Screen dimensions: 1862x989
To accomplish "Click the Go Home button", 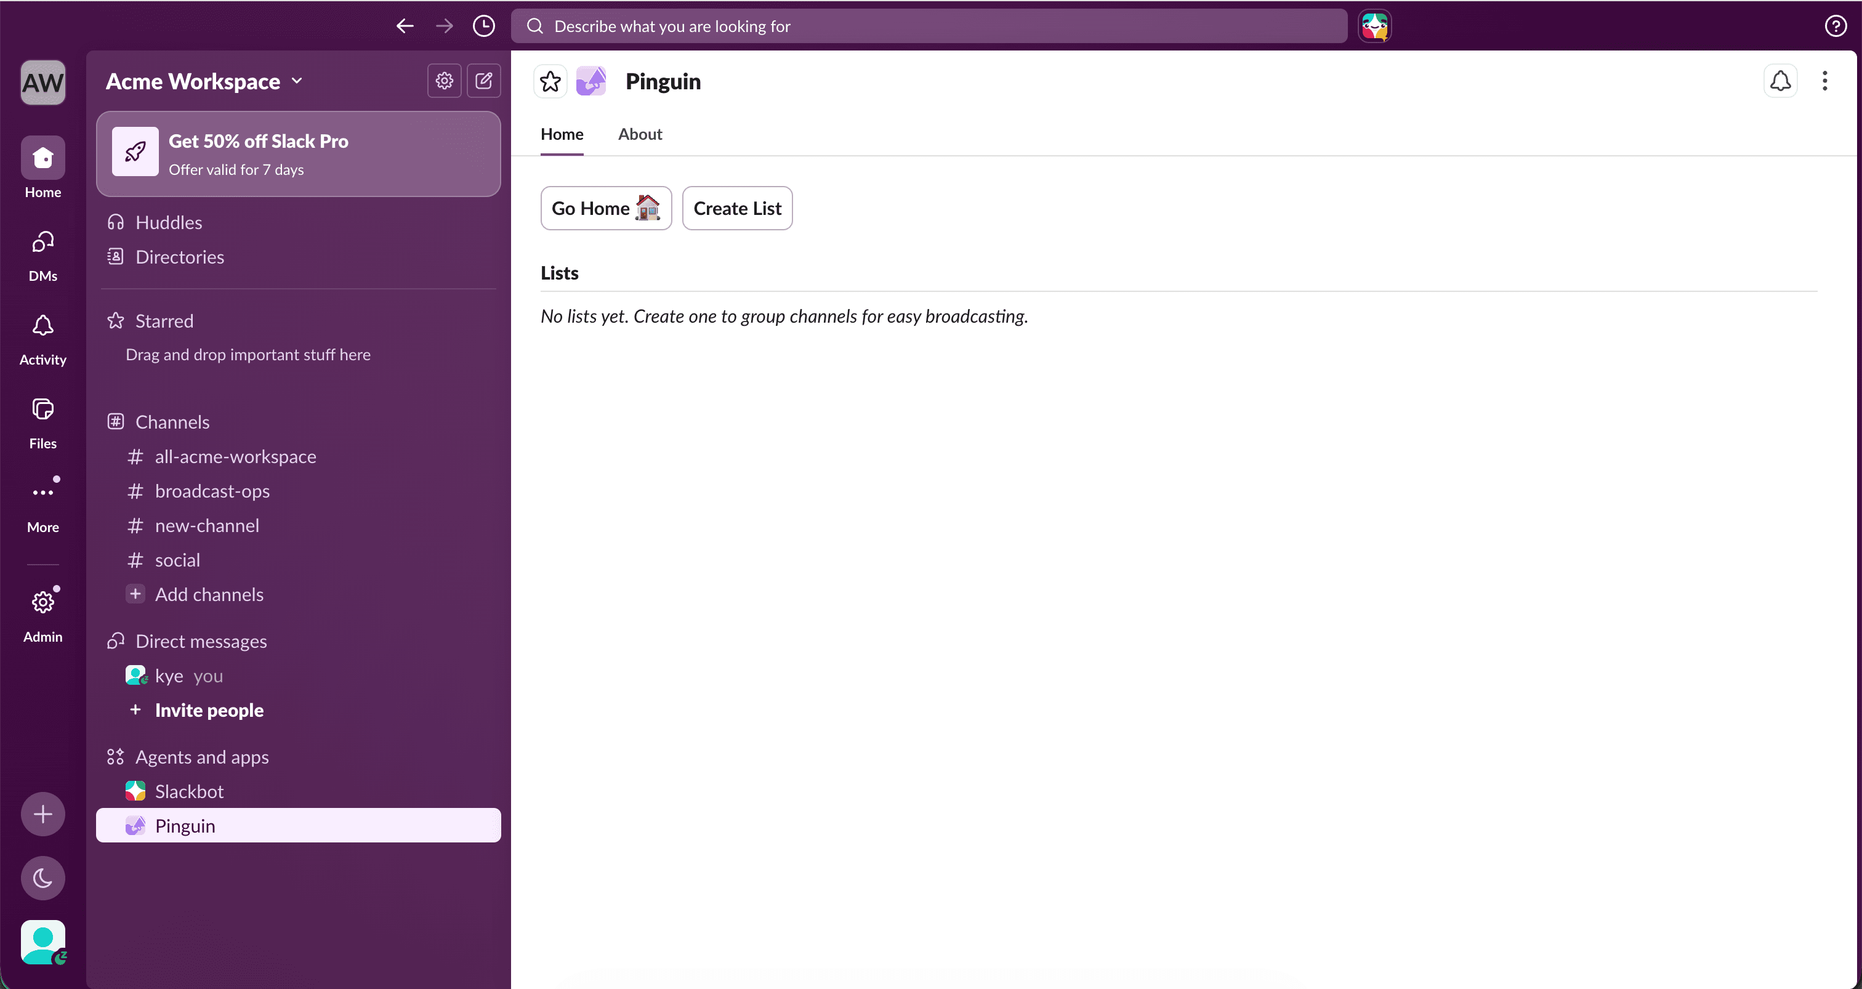I will [606, 208].
